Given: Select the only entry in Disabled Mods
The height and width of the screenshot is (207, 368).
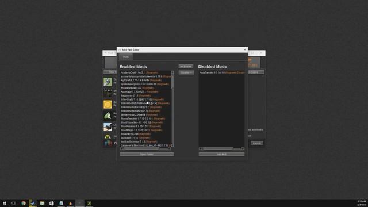Looking at the screenshot, I should point(222,72).
